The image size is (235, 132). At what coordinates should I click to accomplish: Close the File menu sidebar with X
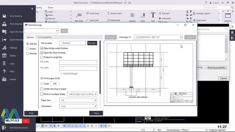click(x=32, y=9)
